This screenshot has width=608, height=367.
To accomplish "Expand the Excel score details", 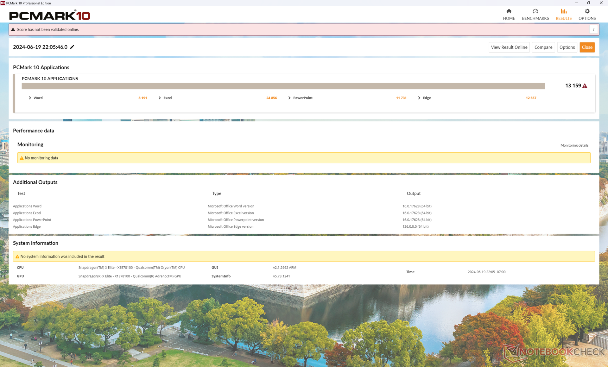I will 160,98.
